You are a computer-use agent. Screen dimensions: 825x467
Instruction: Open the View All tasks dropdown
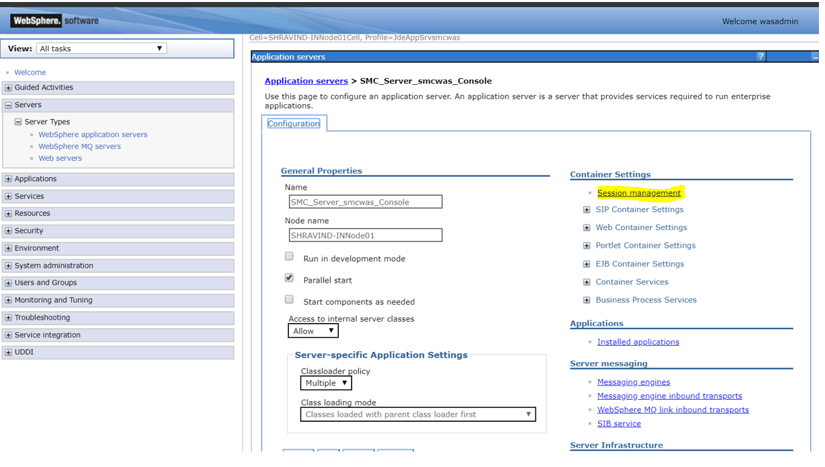(x=101, y=48)
